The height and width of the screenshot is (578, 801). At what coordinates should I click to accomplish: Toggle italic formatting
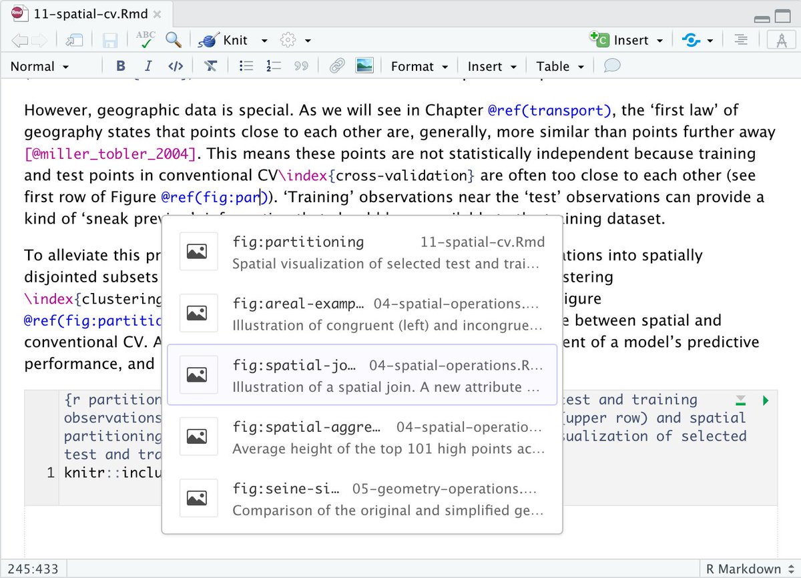click(x=148, y=66)
